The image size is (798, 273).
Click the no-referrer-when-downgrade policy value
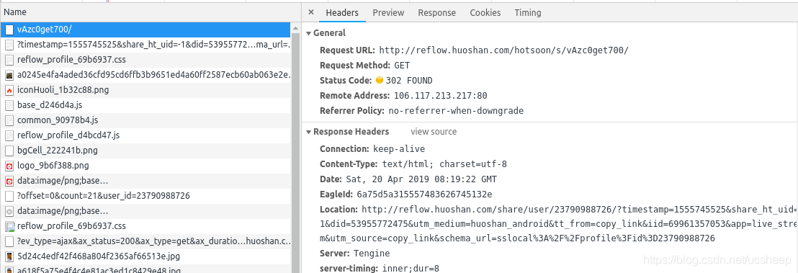pos(456,110)
